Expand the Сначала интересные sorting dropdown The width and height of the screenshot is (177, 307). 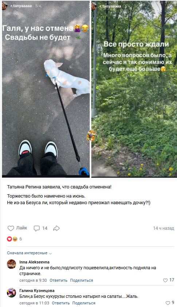point(29,253)
